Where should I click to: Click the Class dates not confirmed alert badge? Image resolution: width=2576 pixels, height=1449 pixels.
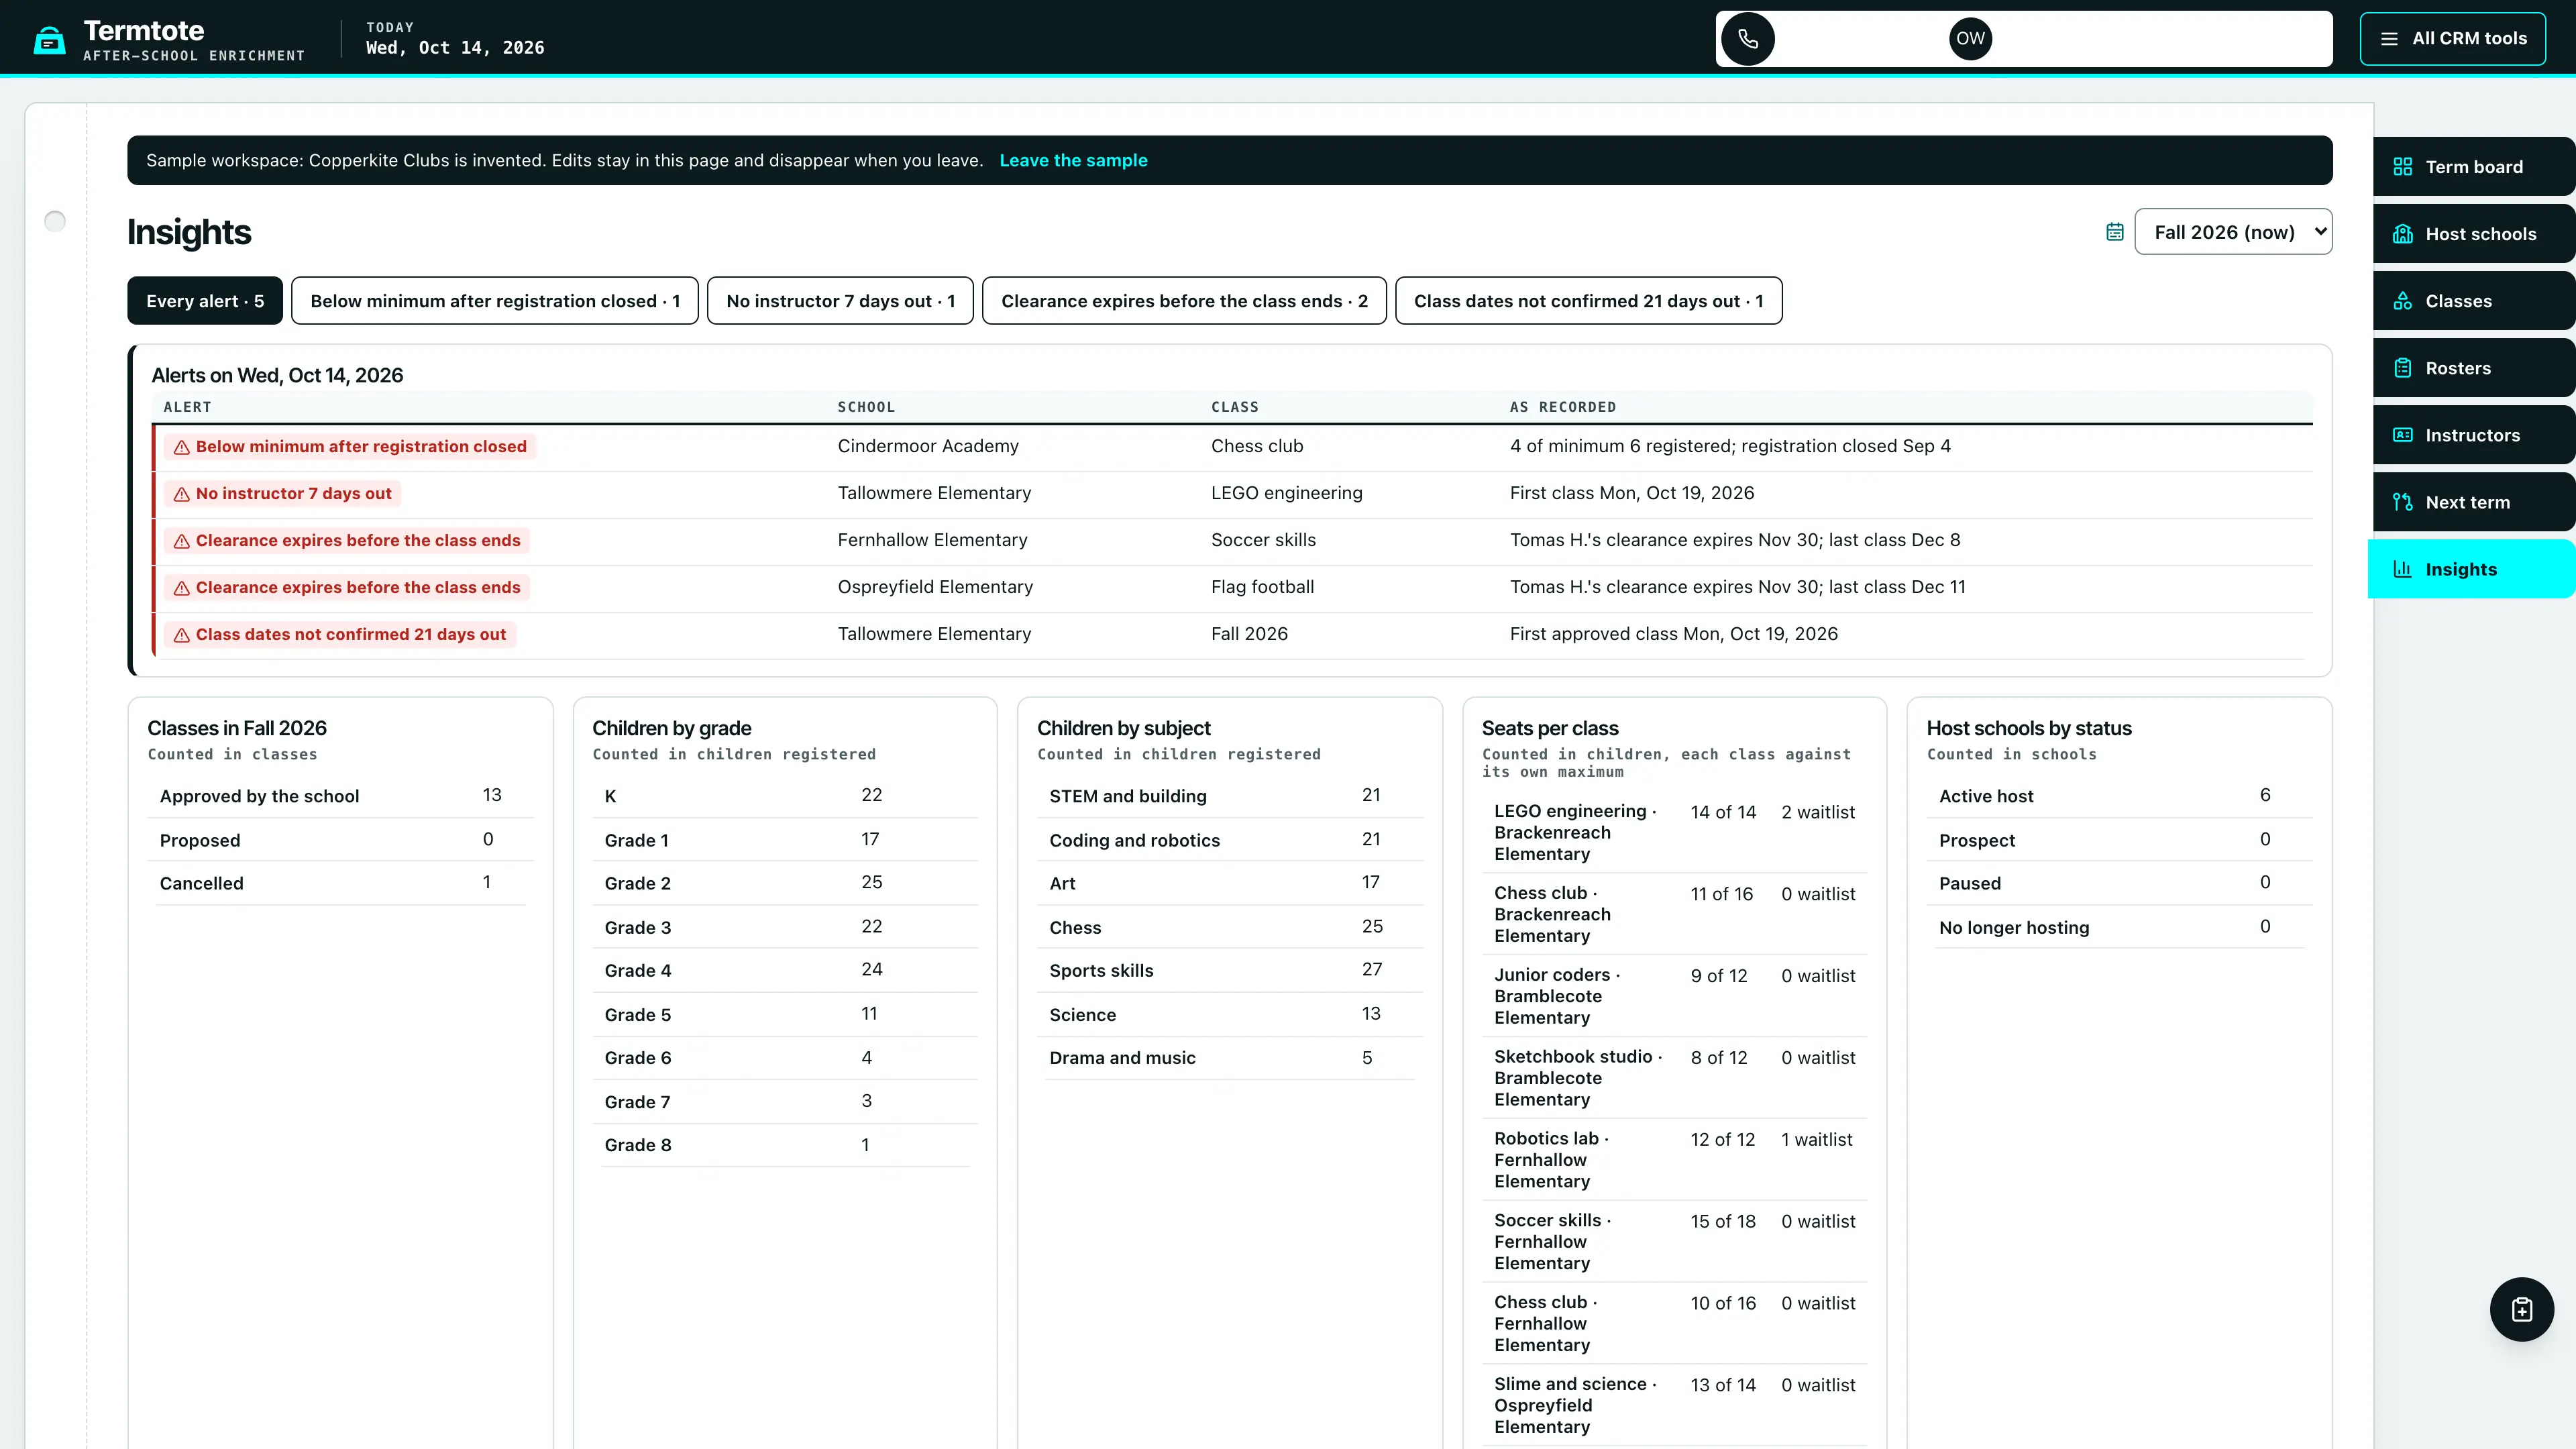coord(340,635)
